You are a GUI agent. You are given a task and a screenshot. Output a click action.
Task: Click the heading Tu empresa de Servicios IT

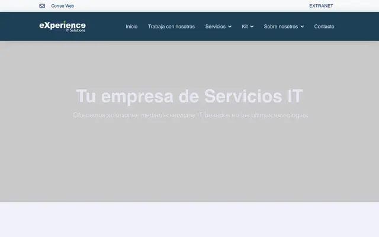(x=189, y=96)
